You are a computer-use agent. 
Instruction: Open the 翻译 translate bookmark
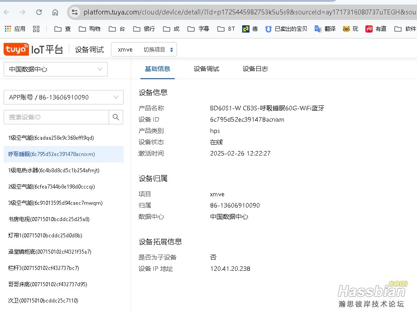[x=325, y=28]
